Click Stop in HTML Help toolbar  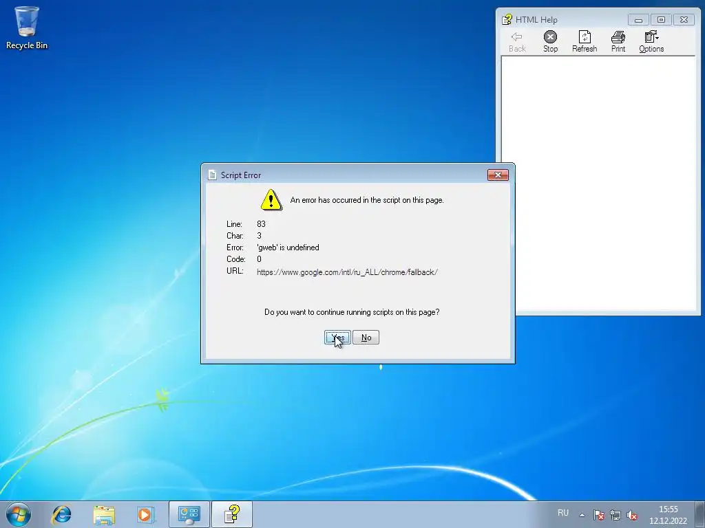point(550,42)
